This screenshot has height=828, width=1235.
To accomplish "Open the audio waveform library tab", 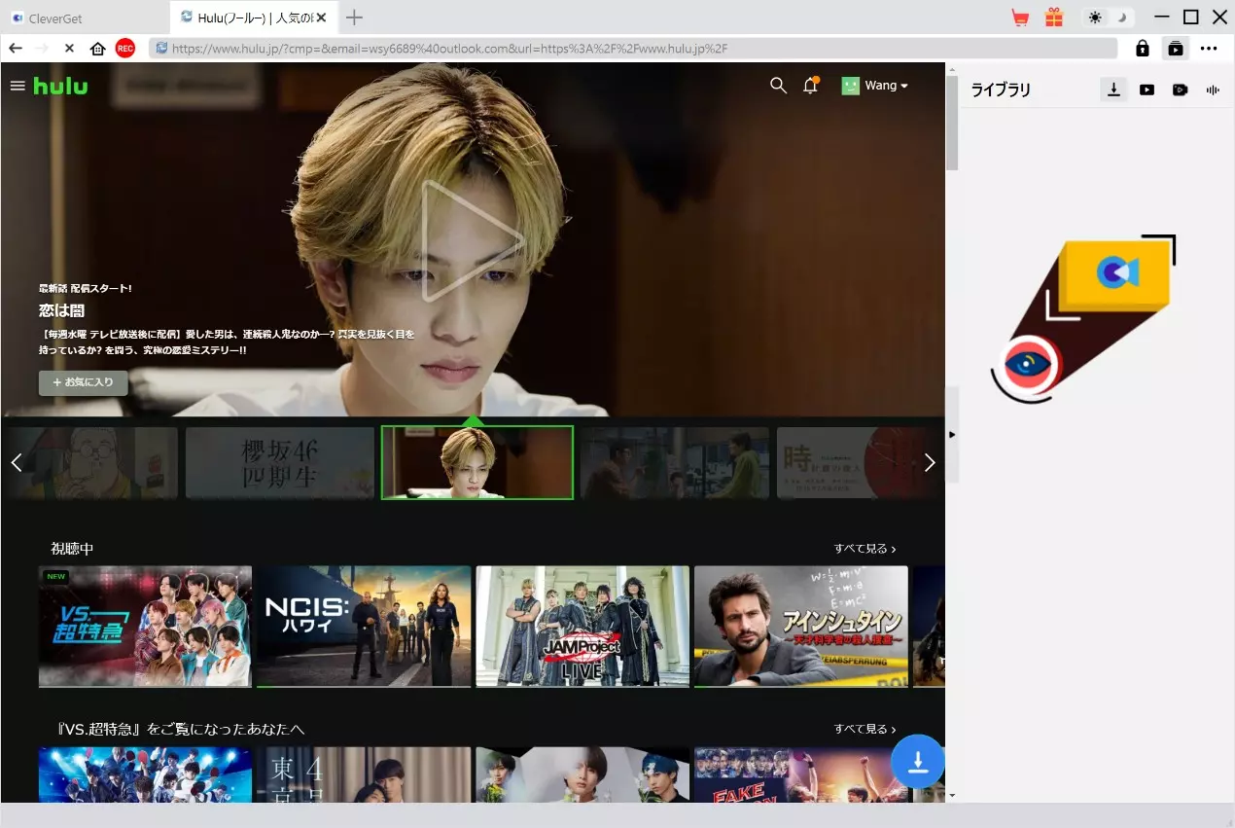I will point(1213,90).
